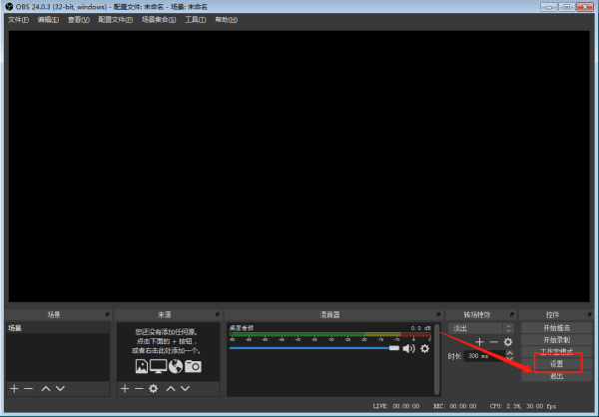Image resolution: width=599 pixels, height=417 pixels.
Task: Move scene up with the up arrow
Action: (46, 389)
